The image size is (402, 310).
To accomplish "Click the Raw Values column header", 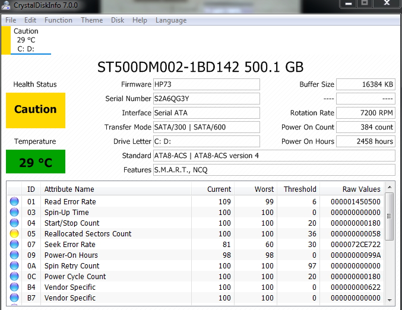I will coord(352,189).
